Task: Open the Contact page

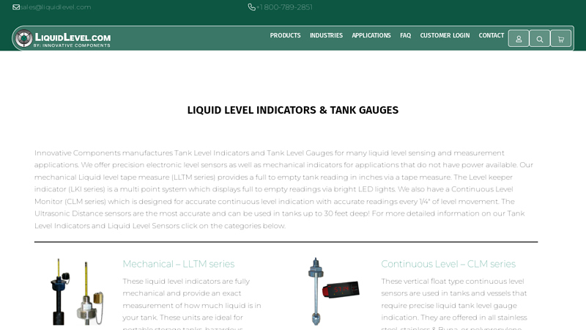Action: click(492, 35)
